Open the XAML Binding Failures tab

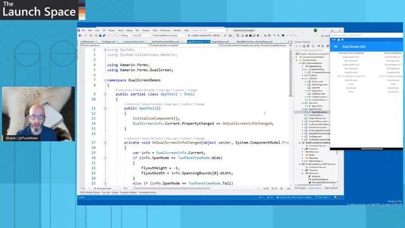pos(90,193)
